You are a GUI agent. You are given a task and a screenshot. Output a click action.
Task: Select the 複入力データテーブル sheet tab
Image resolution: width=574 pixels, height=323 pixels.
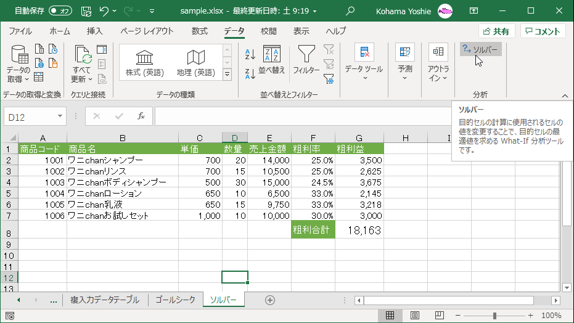105,300
